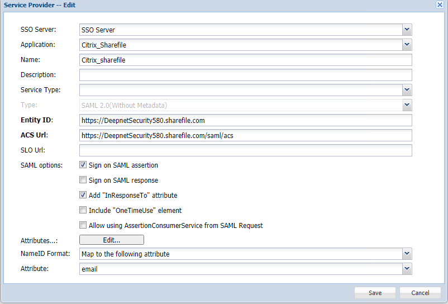Expand the Attribute dropdown showing email
The width and height of the screenshot is (448, 304).
pyautogui.click(x=407, y=269)
